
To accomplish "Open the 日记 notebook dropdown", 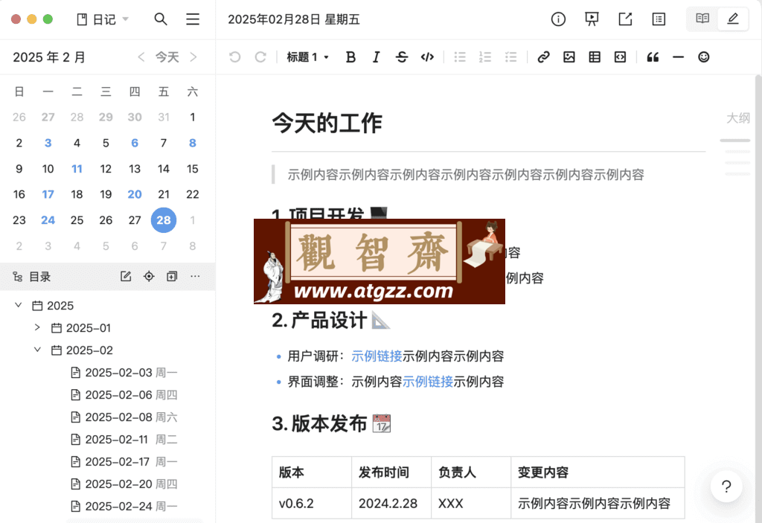I will [103, 19].
